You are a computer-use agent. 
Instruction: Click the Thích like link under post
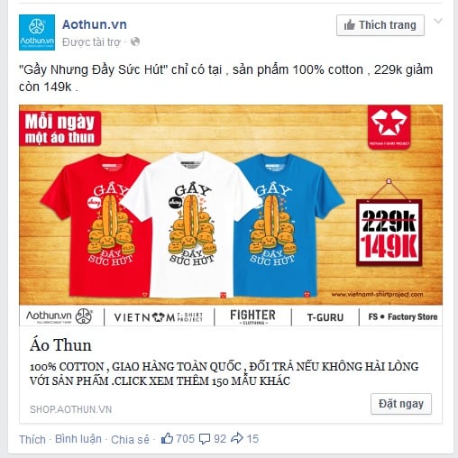pos(32,439)
